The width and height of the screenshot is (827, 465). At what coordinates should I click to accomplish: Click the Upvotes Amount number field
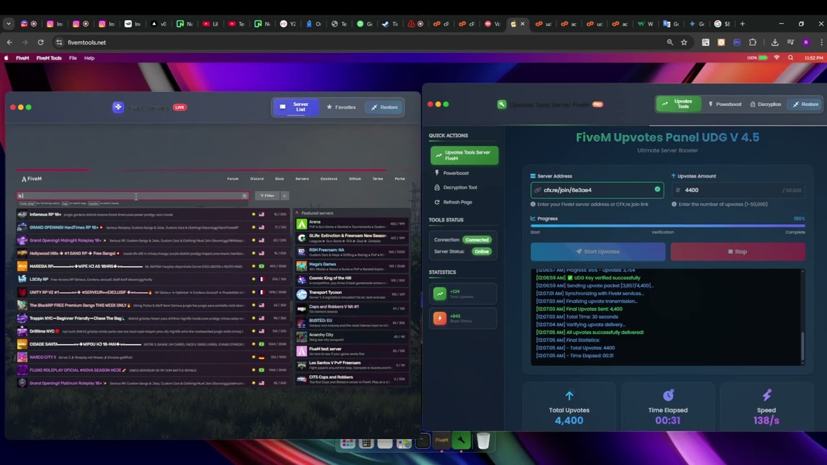tap(737, 190)
